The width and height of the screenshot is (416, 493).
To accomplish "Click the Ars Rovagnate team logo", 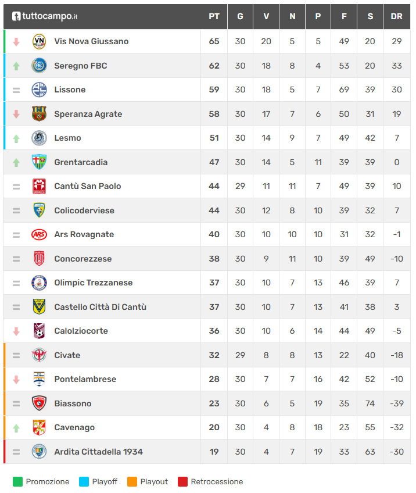I will pos(39,234).
